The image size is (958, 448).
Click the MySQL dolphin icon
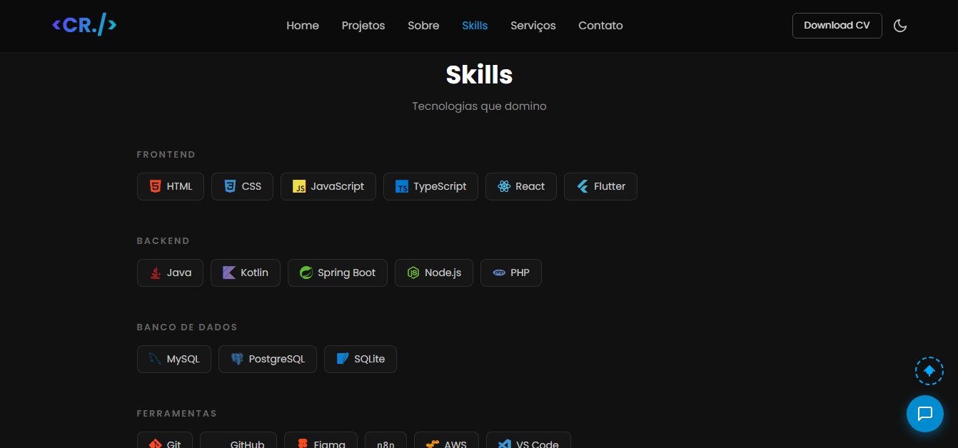click(x=155, y=360)
